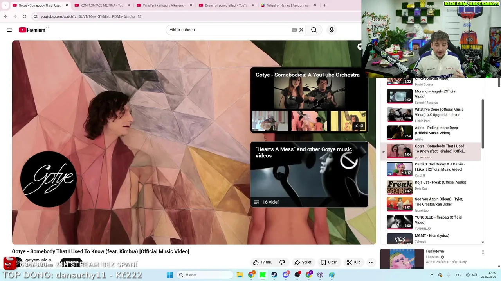Reload the page with the refresh icon
Viewport: 501px width, 281px height.
point(24,16)
